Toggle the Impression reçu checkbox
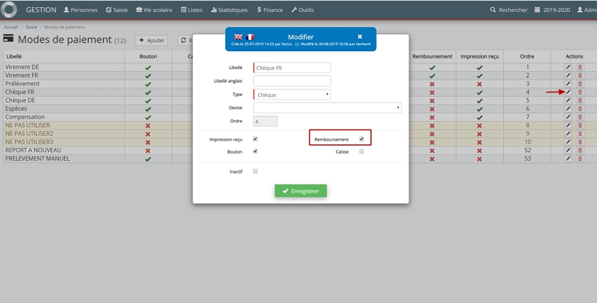Image resolution: width=597 pixels, height=303 pixels. coord(255,139)
